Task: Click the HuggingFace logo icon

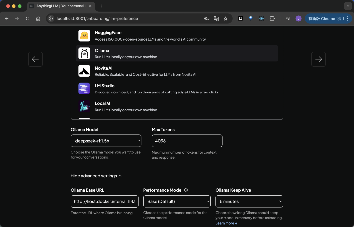Action: (x=84, y=36)
